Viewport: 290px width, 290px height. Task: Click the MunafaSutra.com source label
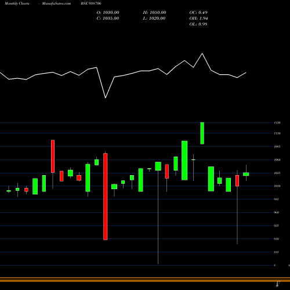pos(56,3)
